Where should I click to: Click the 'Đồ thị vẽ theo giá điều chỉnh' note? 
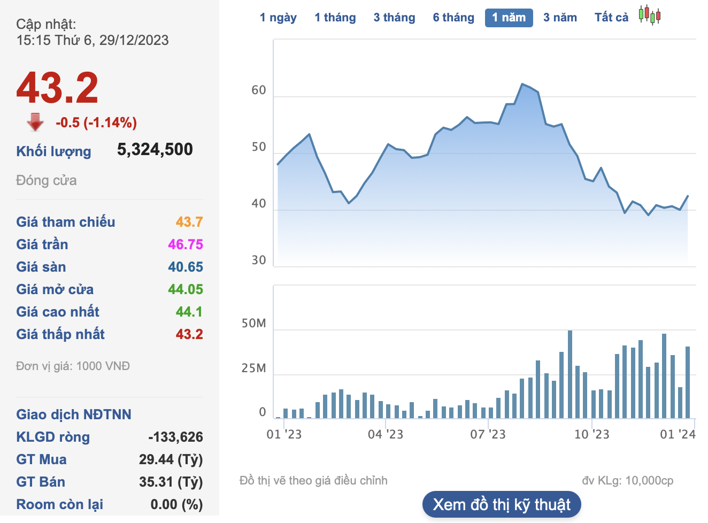coord(313,481)
